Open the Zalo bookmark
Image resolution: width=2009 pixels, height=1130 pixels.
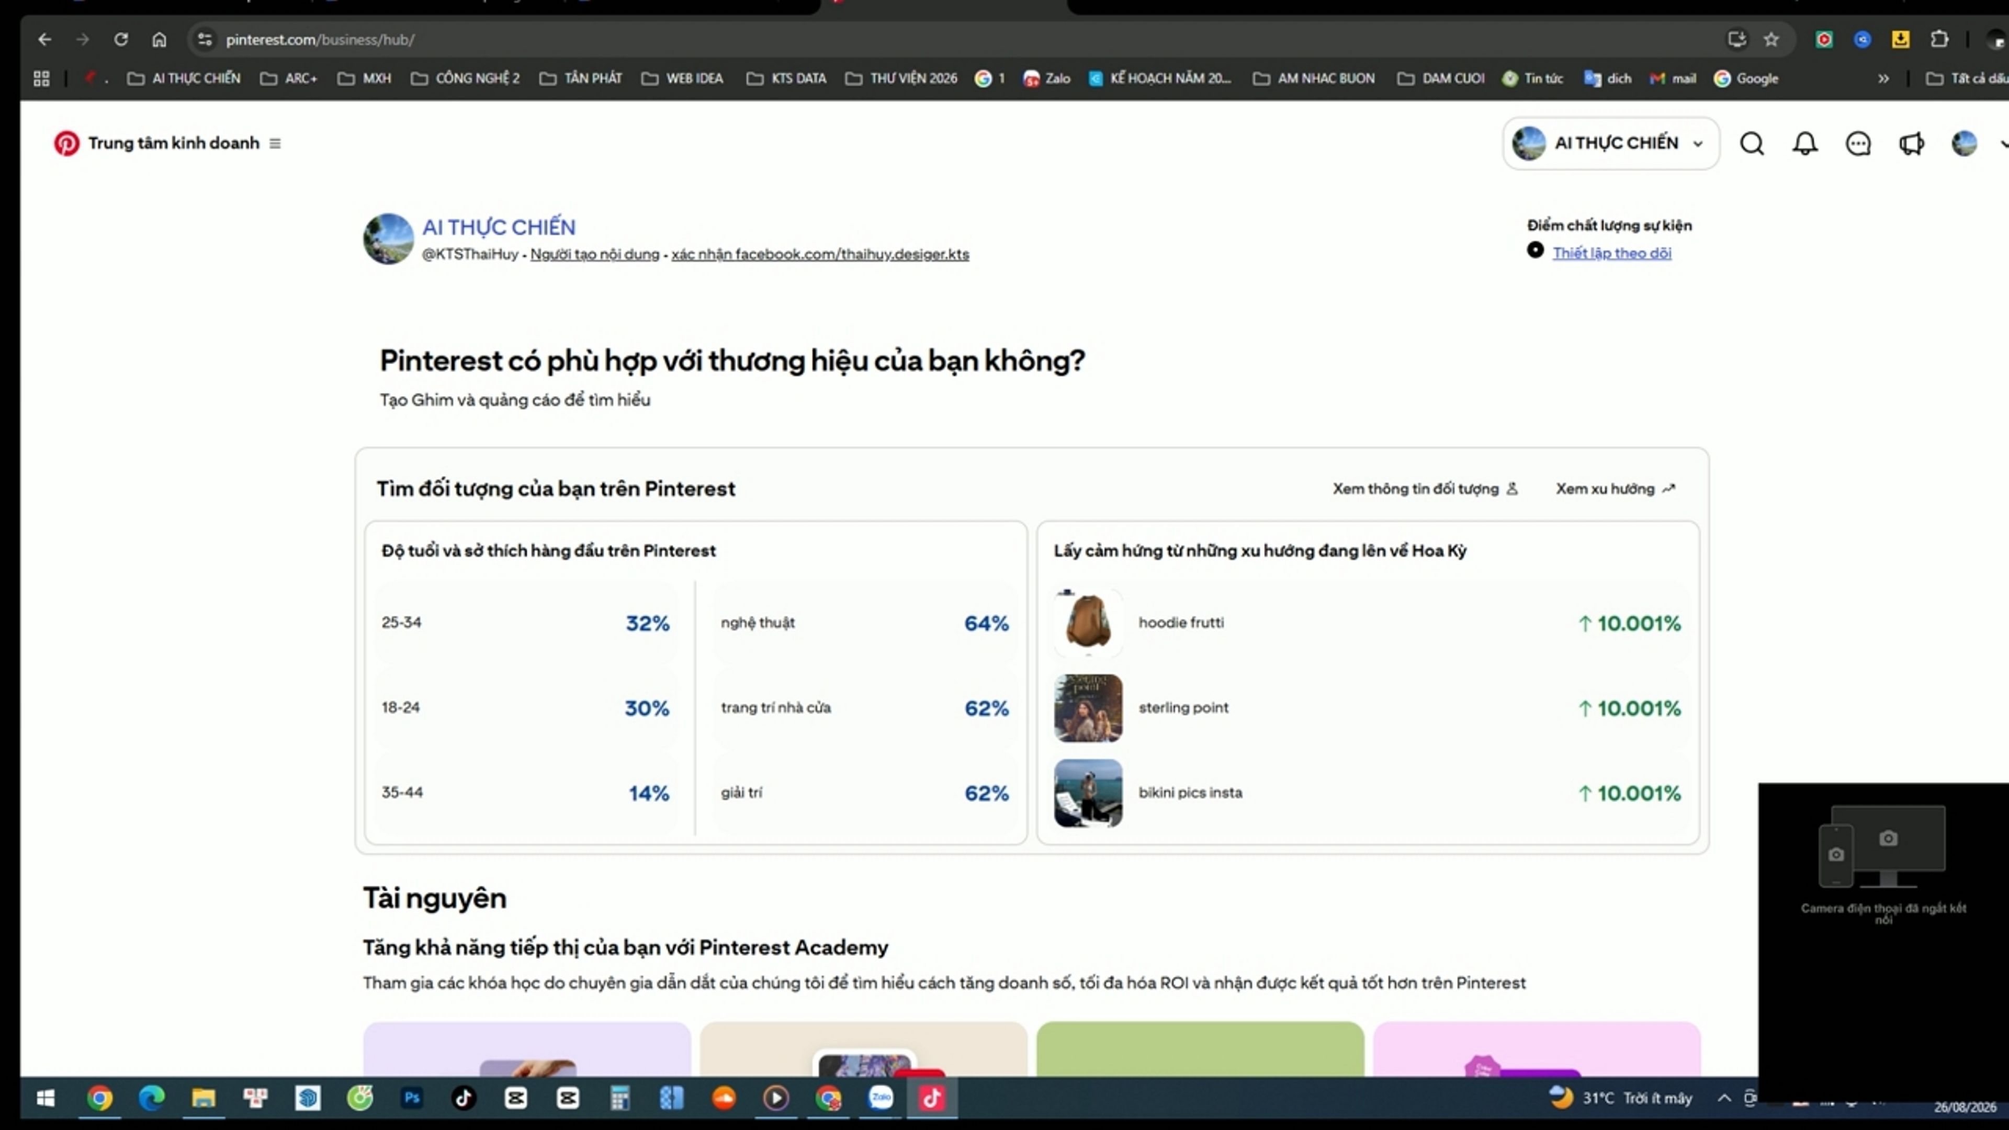click(1046, 78)
